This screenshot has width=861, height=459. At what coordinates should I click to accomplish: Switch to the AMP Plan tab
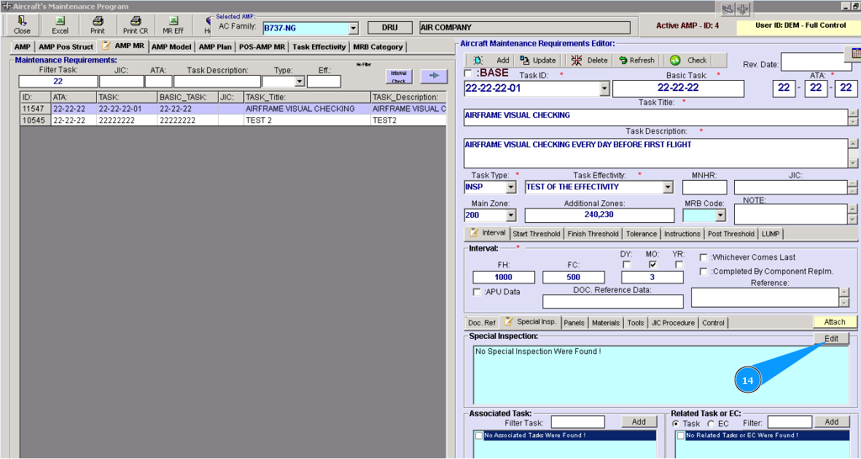click(215, 47)
